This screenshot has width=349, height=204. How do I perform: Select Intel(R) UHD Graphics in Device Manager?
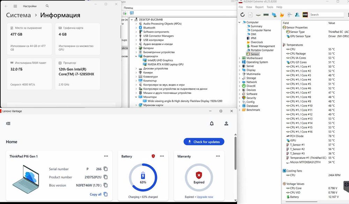160,60
